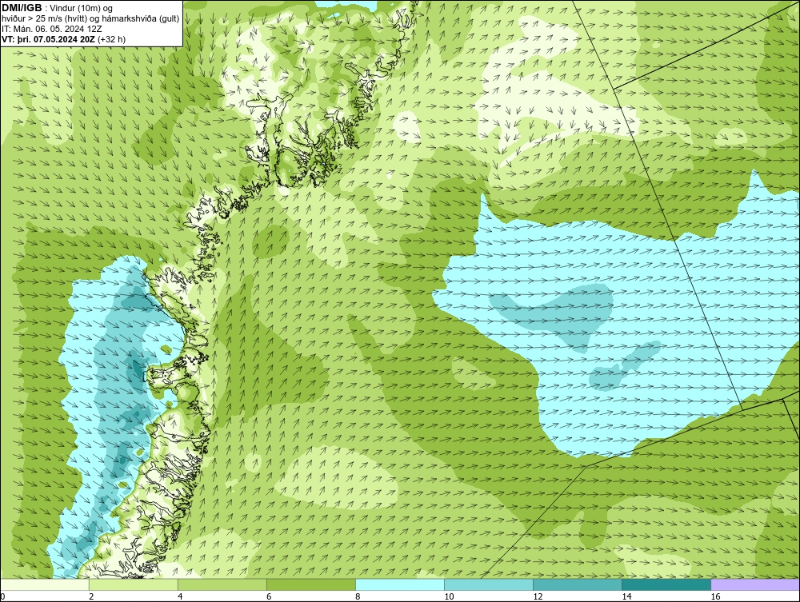Click the scale label '2'
Screen dimensions: 800x602
point(91,596)
